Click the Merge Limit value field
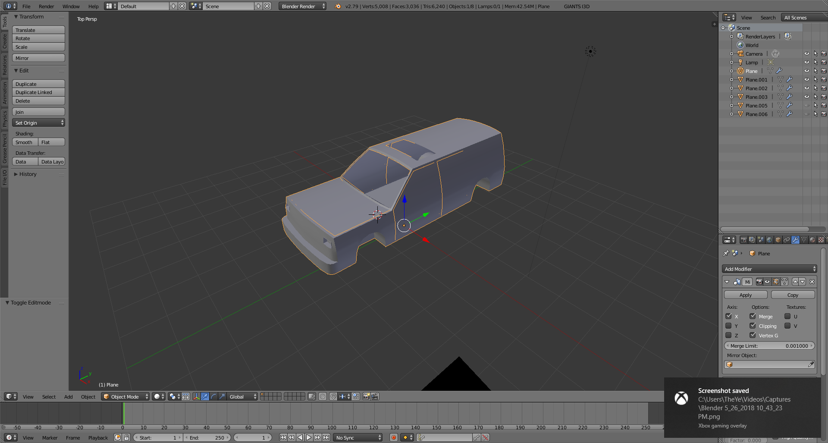Screen dimensions: 828x443 point(769,346)
